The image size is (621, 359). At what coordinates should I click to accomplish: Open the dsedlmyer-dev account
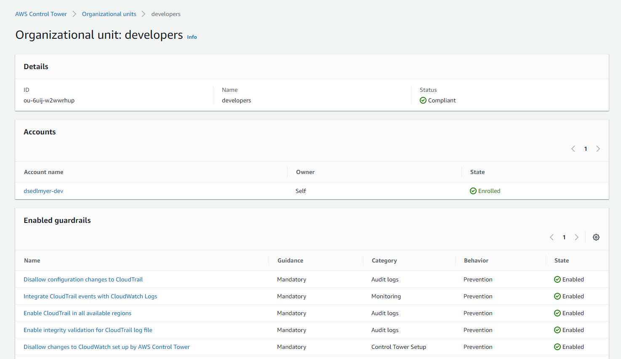click(x=43, y=191)
